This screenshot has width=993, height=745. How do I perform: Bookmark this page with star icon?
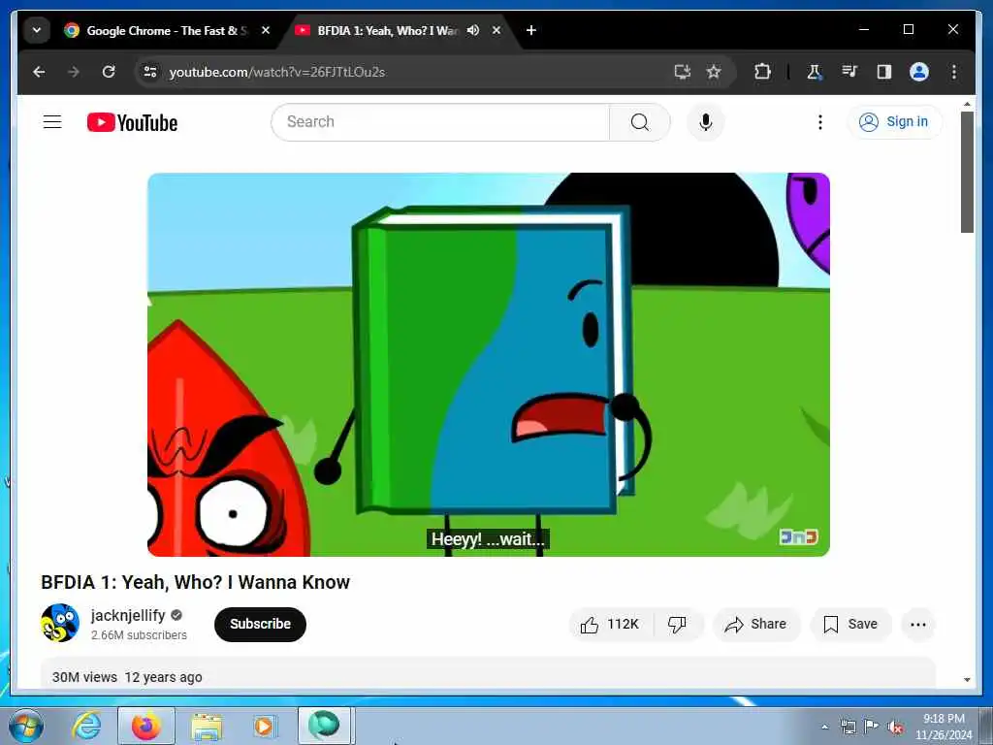[x=714, y=72]
